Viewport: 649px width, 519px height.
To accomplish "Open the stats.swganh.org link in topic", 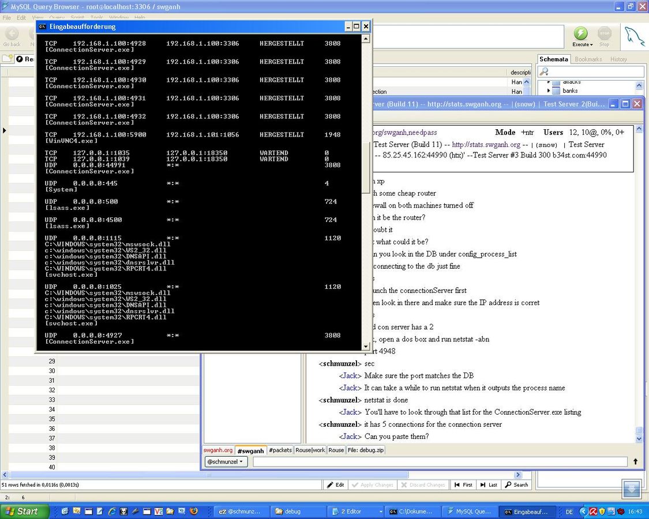I will pos(486,145).
